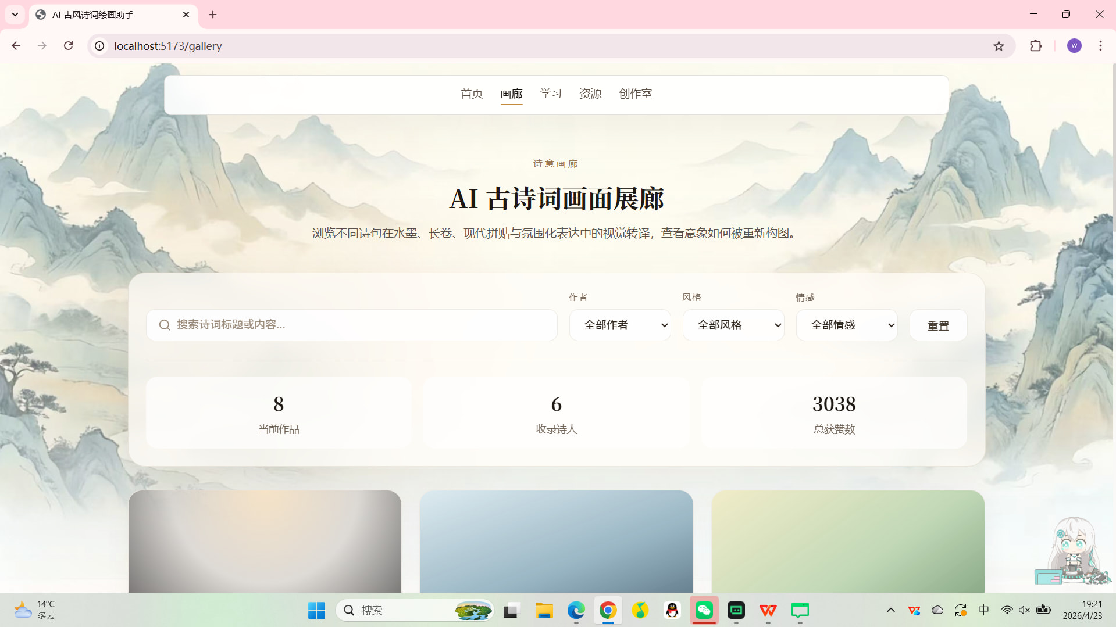Open the browser extensions puzzle icon

[x=1036, y=46]
